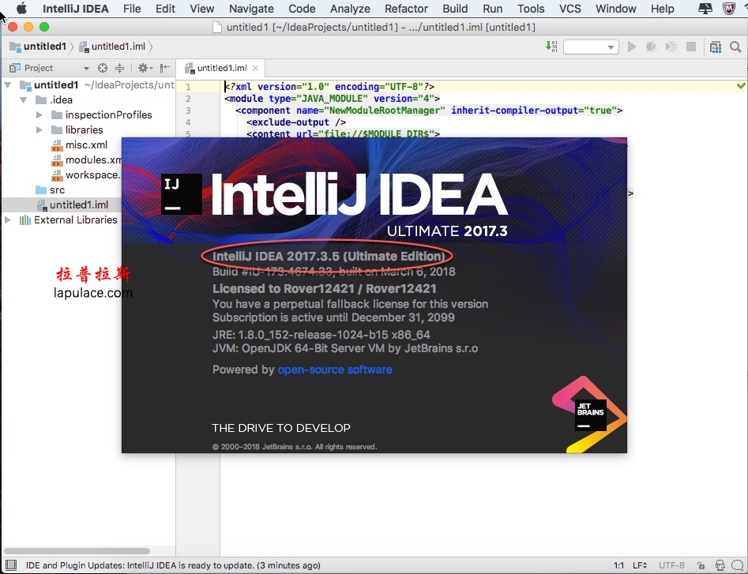The image size is (748, 574).
Task: Expand the libraries folder
Action: point(39,130)
